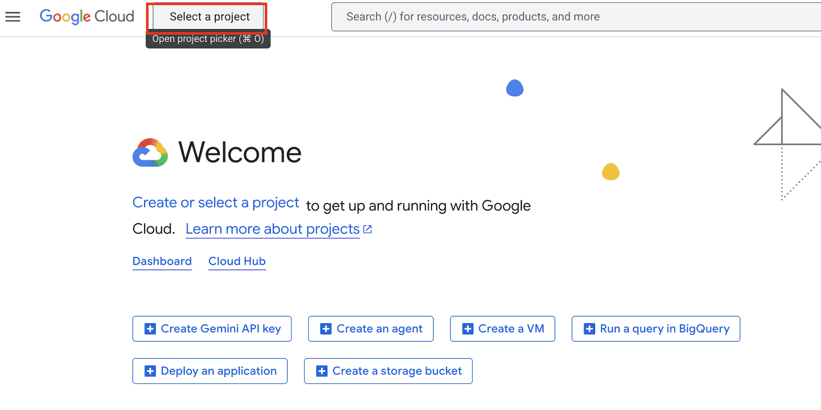Click external link icon after projects

367,229
